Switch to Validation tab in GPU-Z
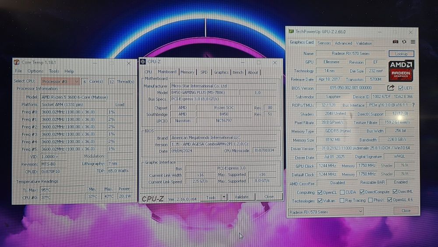Image resolution: width=438 pixels, height=247 pixels. click(364, 43)
